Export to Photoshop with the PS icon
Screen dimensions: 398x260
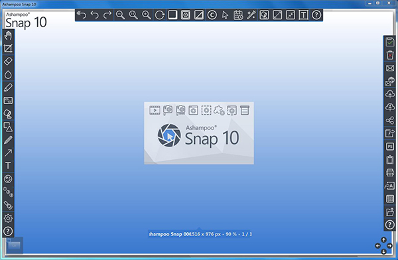[390, 147]
